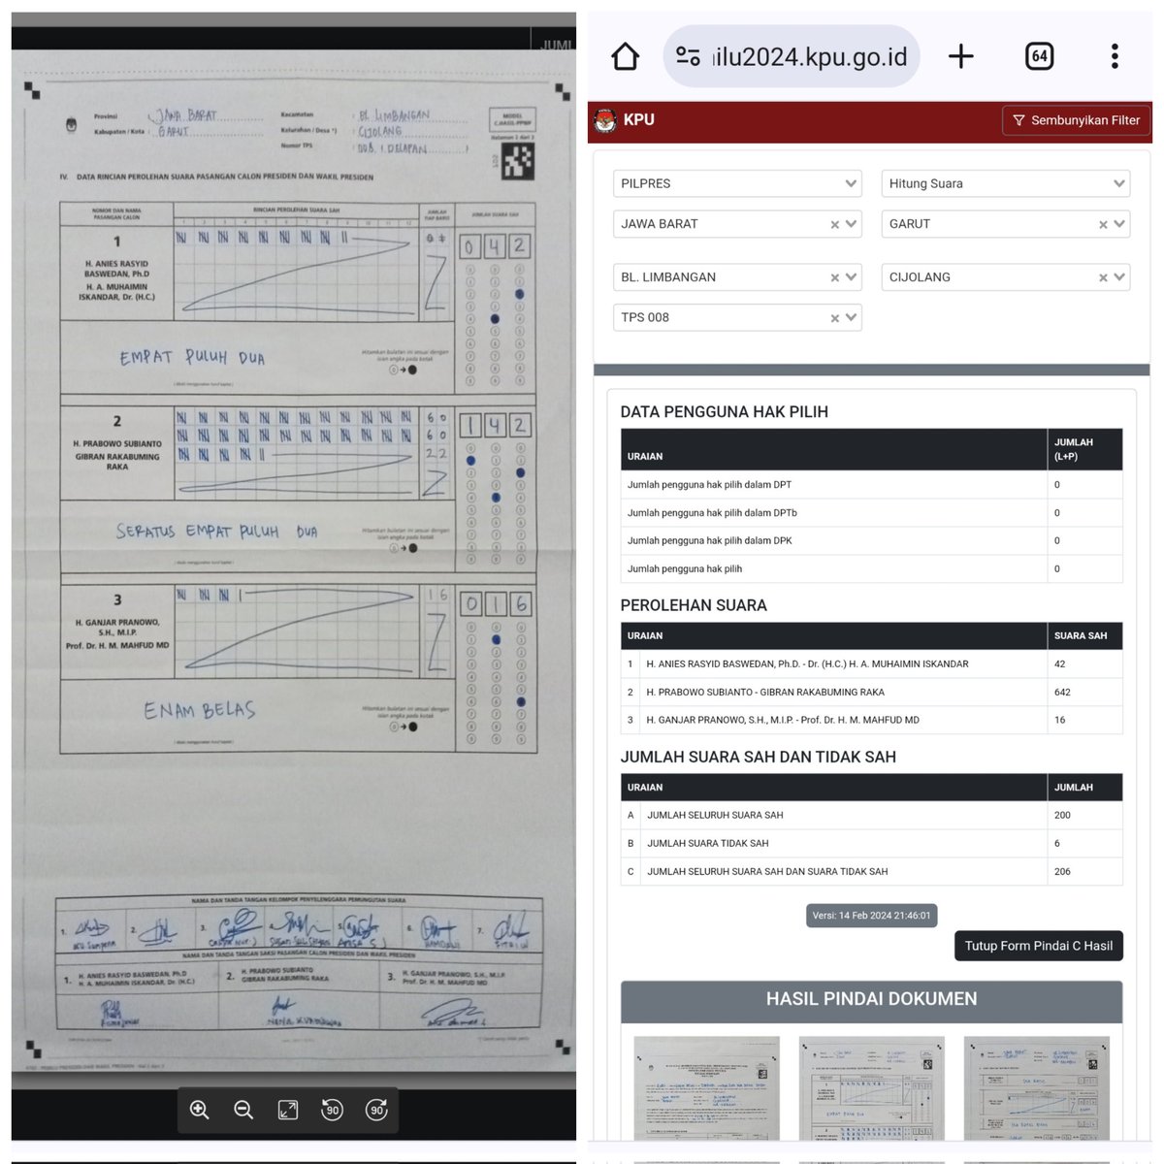This screenshot has height=1164, width=1164.
Task: Click the KPU logo icon
Action: pos(605,120)
